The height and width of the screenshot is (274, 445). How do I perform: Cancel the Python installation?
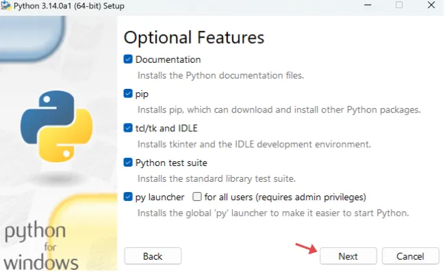410,256
